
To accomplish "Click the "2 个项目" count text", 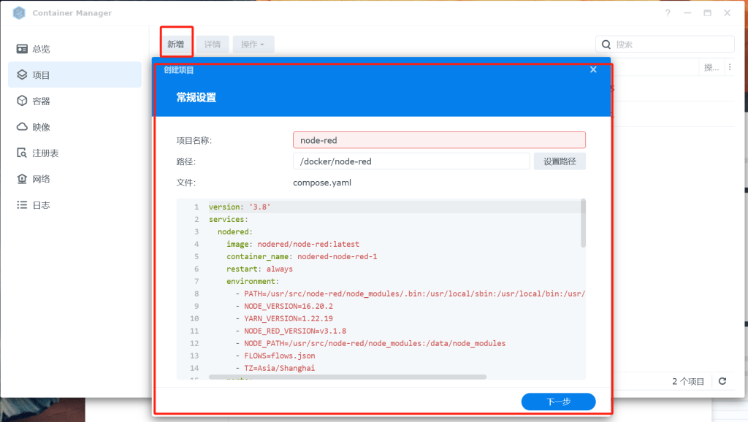I will point(688,381).
